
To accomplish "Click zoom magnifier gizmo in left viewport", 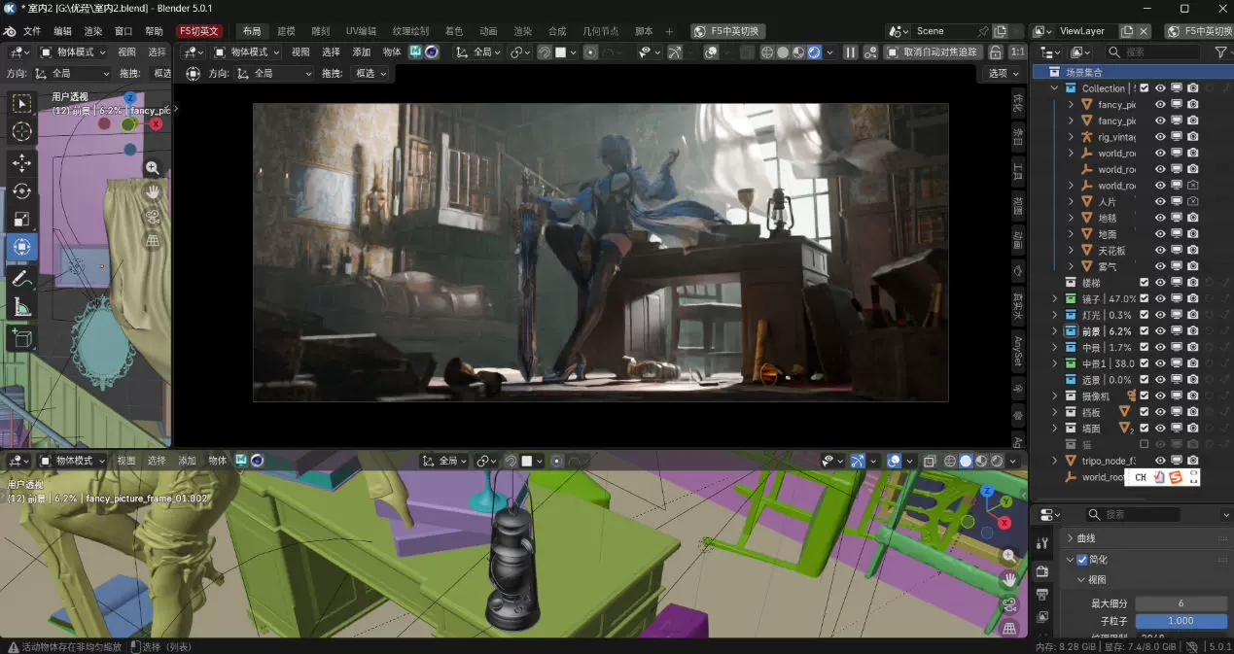I will 153,168.
